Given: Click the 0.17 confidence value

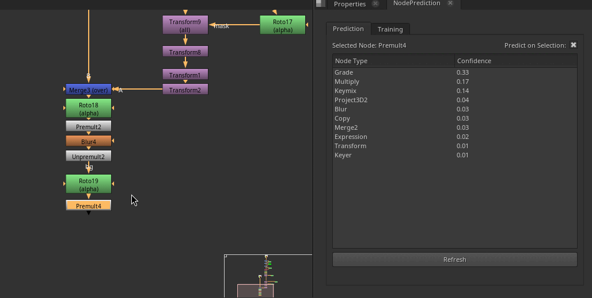Looking at the screenshot, I should point(462,82).
